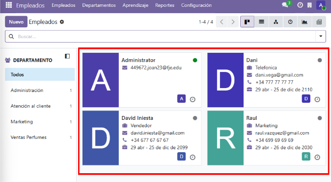Click email 449672.joan23@fje.edu

[156, 68]
